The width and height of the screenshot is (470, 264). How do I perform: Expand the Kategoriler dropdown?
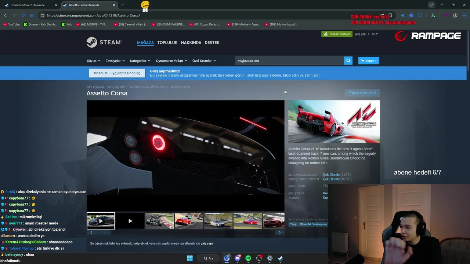[x=140, y=60]
